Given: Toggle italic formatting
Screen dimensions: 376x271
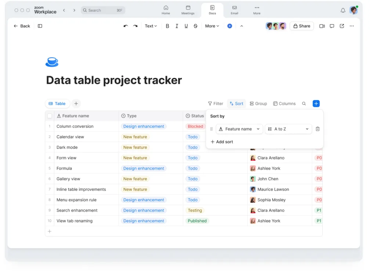Looking at the screenshot, I should tap(177, 26).
